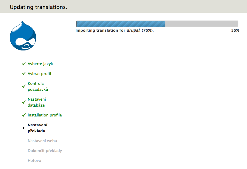Select the Dokončit překlady step
Screen dimensions: 247x169
click(x=45, y=151)
